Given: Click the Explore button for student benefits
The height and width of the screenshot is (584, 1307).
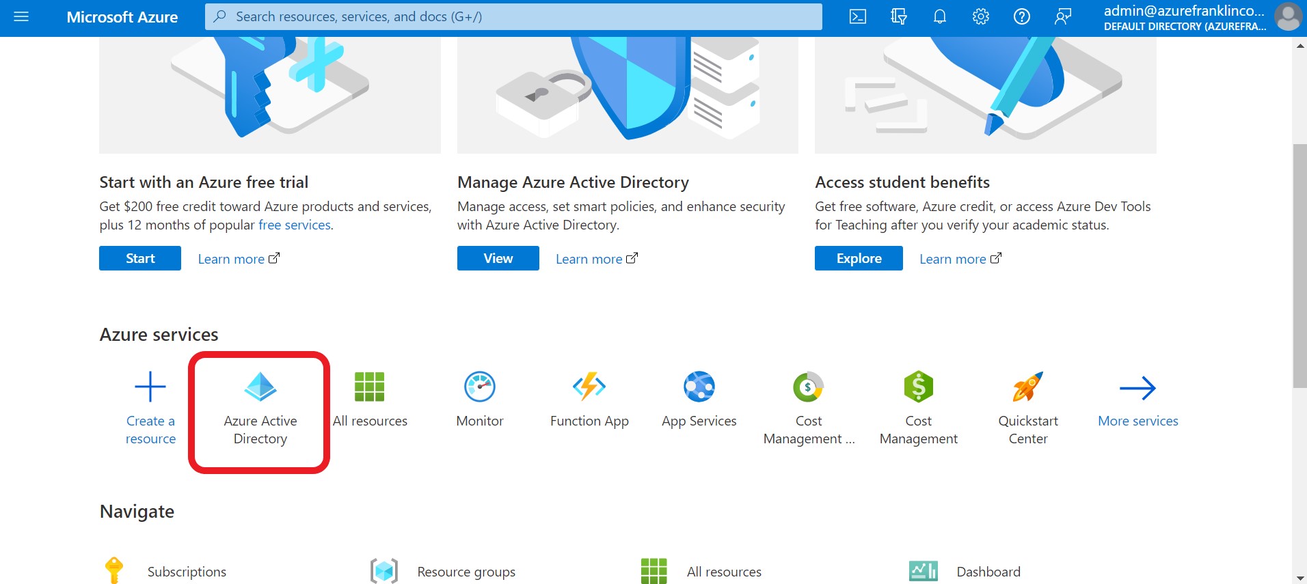Looking at the screenshot, I should click(859, 258).
